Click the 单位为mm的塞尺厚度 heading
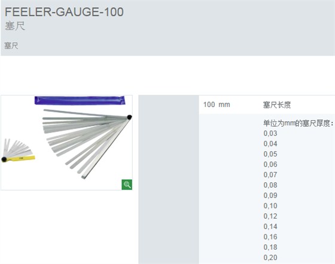The width and height of the screenshot is (335, 264). point(298,123)
